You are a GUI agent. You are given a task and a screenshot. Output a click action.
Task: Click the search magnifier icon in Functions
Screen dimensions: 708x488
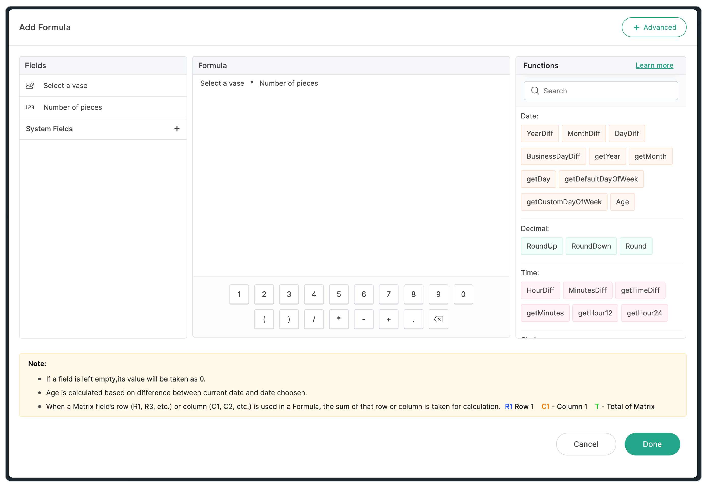coord(535,91)
